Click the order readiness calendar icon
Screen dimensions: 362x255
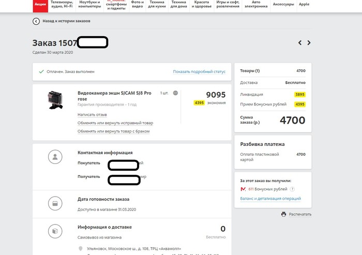pyautogui.click(x=55, y=203)
